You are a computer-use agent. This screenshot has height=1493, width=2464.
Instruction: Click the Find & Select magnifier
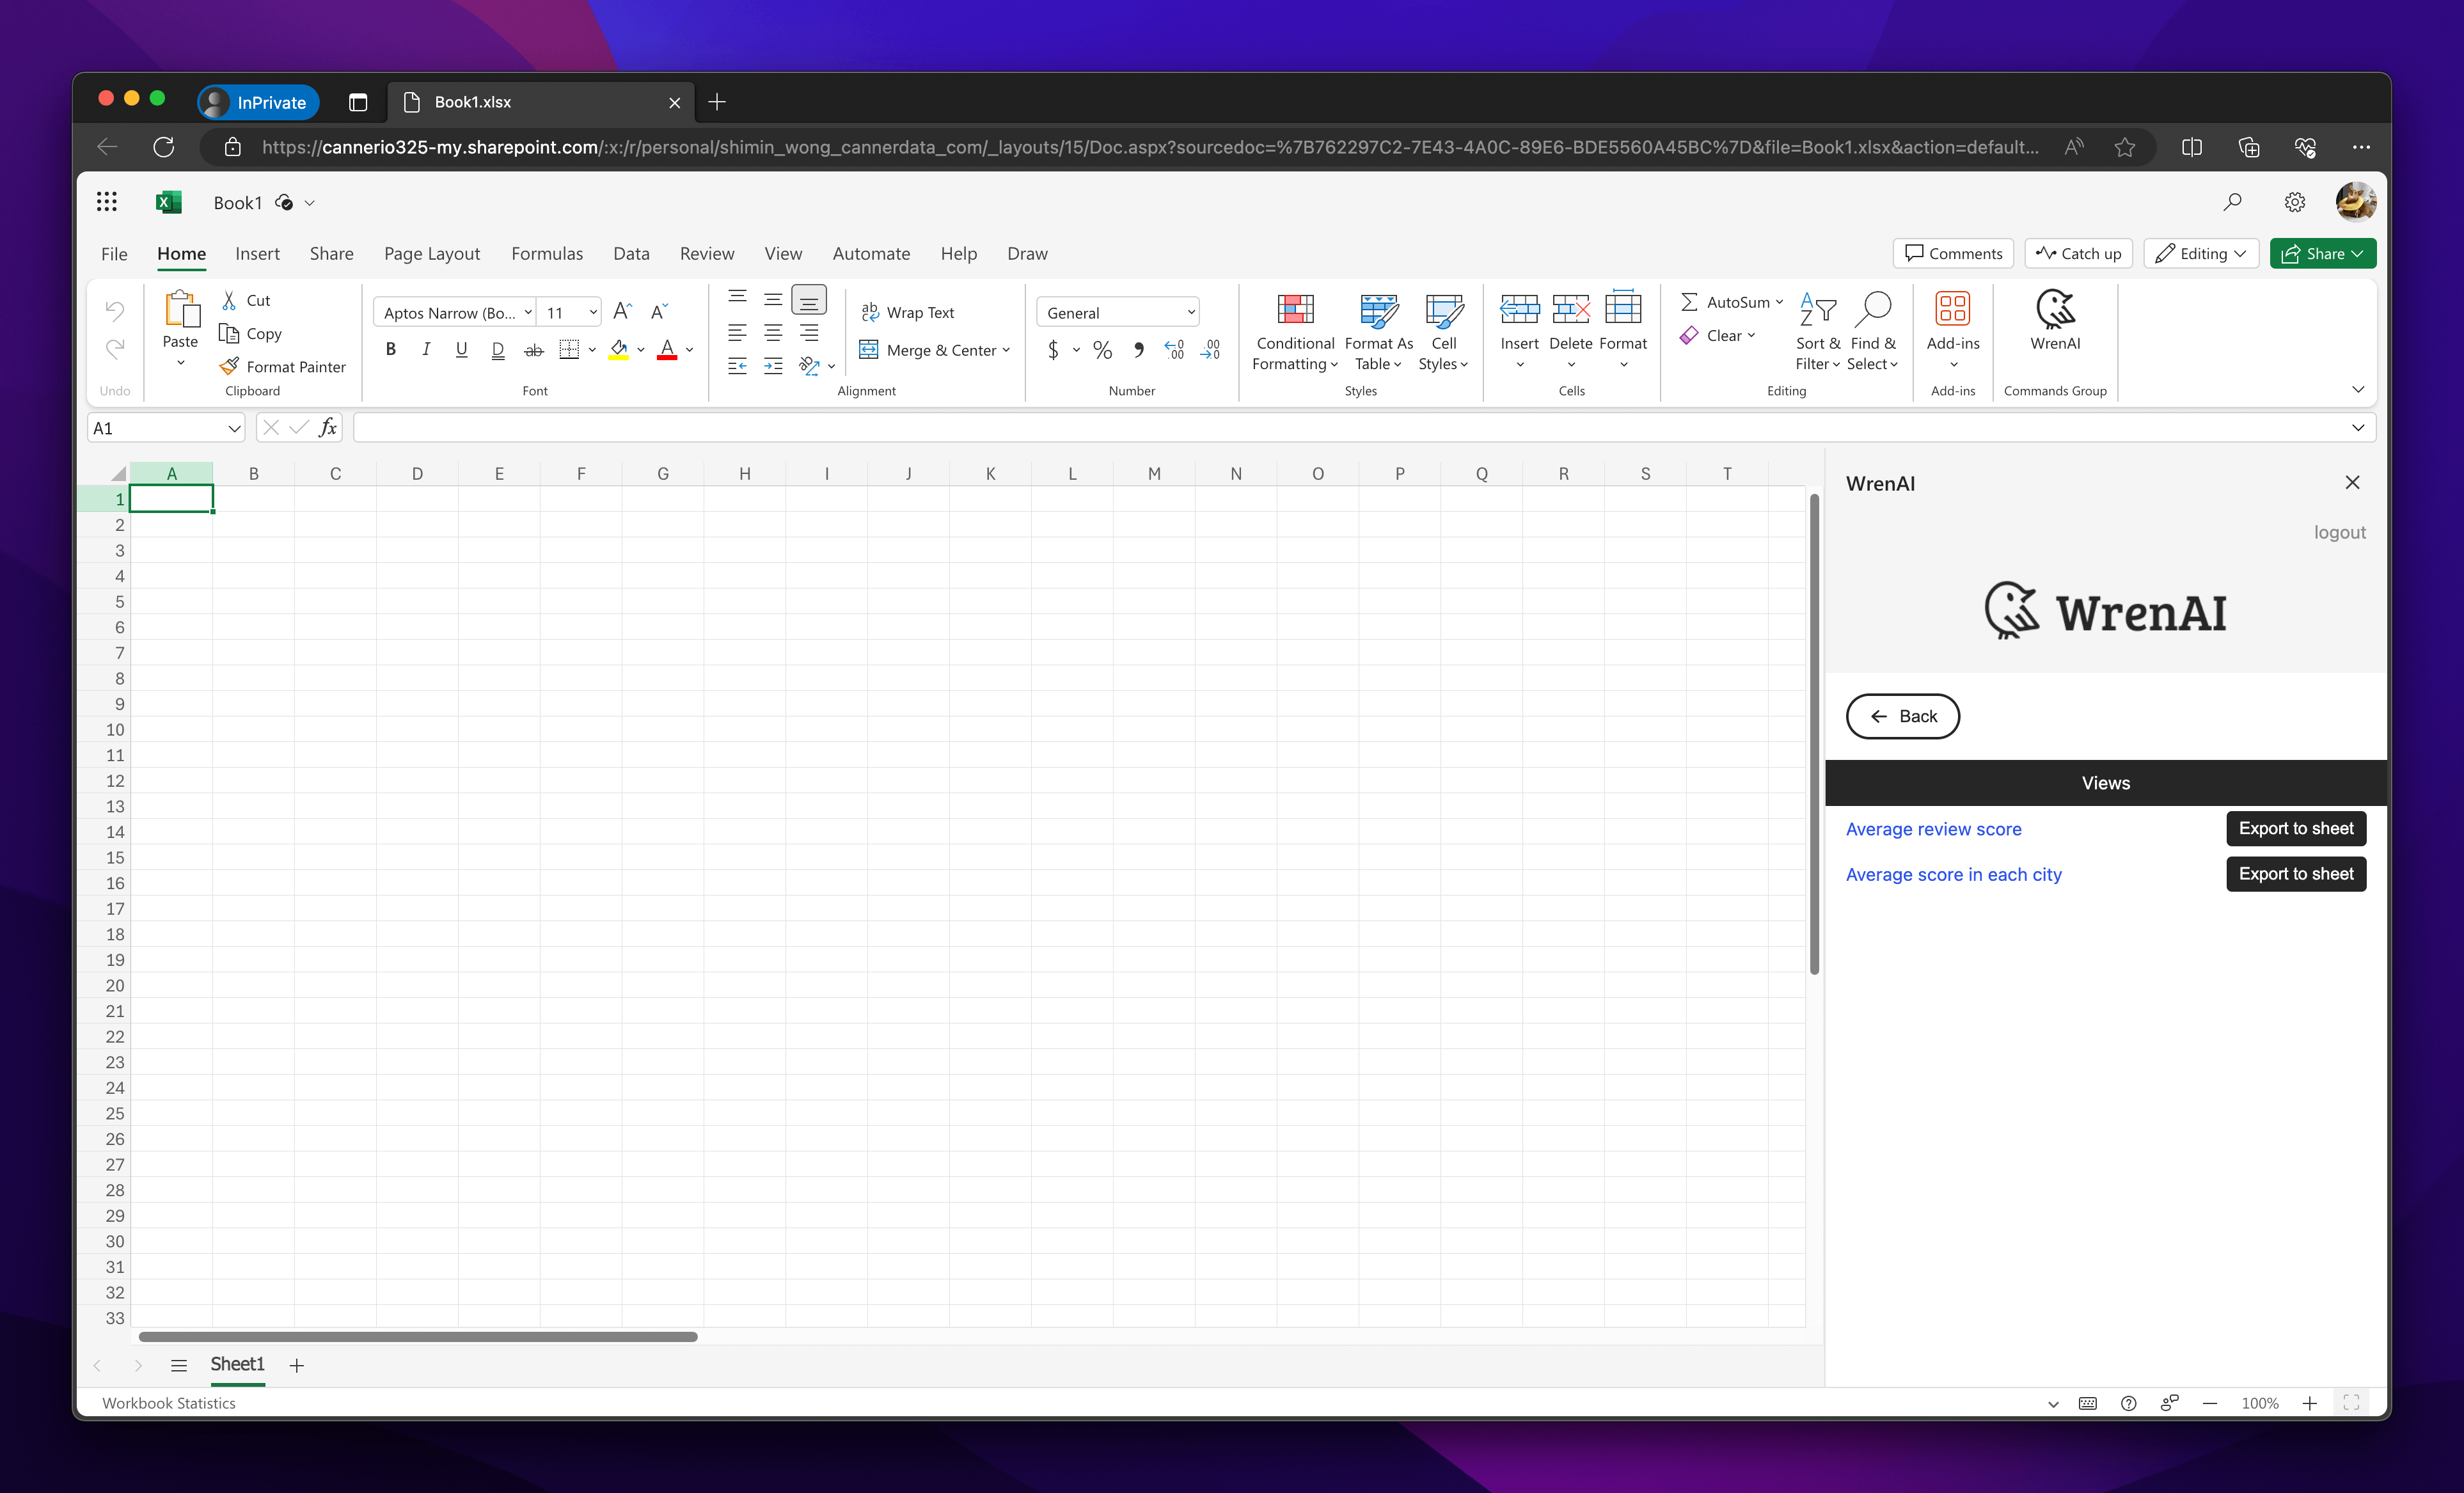[1873, 309]
